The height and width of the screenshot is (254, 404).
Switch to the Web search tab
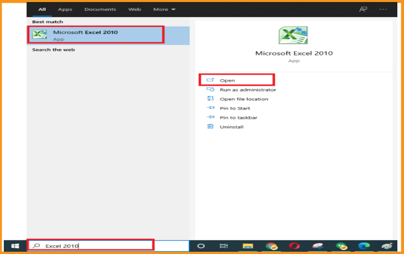[x=135, y=9]
